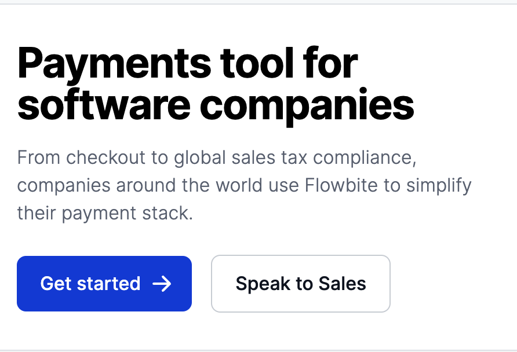Click the word "simplify" in the paragraph
Screen dimensions: 517x352
[x=439, y=186]
